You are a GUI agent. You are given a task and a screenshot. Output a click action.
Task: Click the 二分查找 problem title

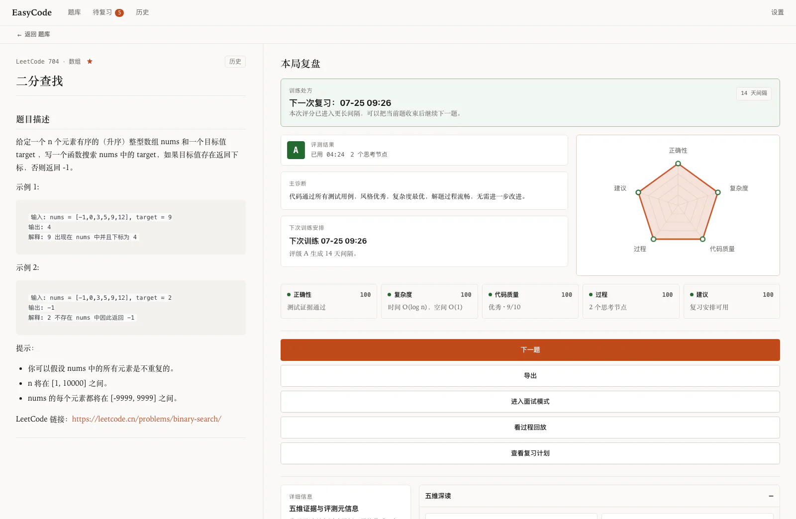(40, 81)
